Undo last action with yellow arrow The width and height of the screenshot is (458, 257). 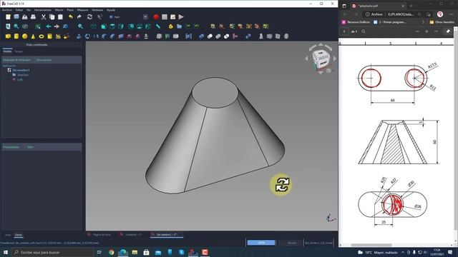[71, 17]
